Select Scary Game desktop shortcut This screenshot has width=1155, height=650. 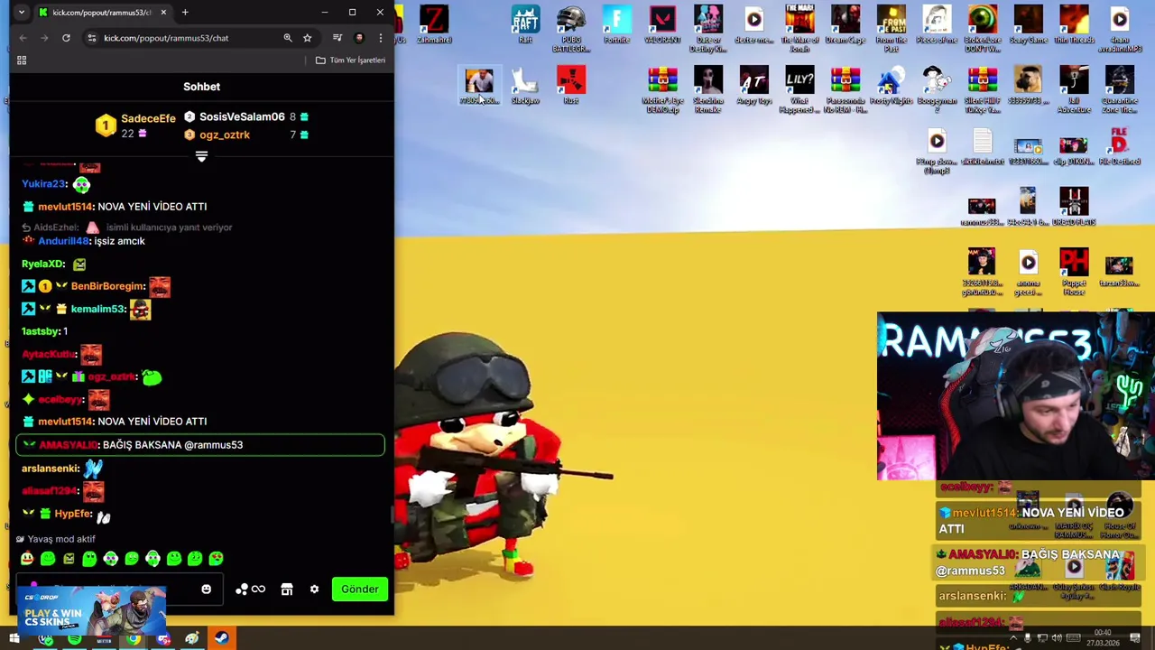point(1028,25)
